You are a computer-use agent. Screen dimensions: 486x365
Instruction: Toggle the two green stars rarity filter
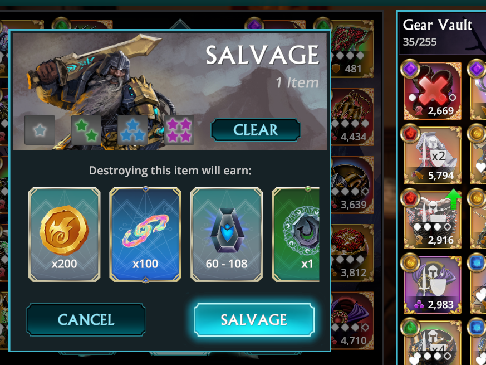coord(86,130)
